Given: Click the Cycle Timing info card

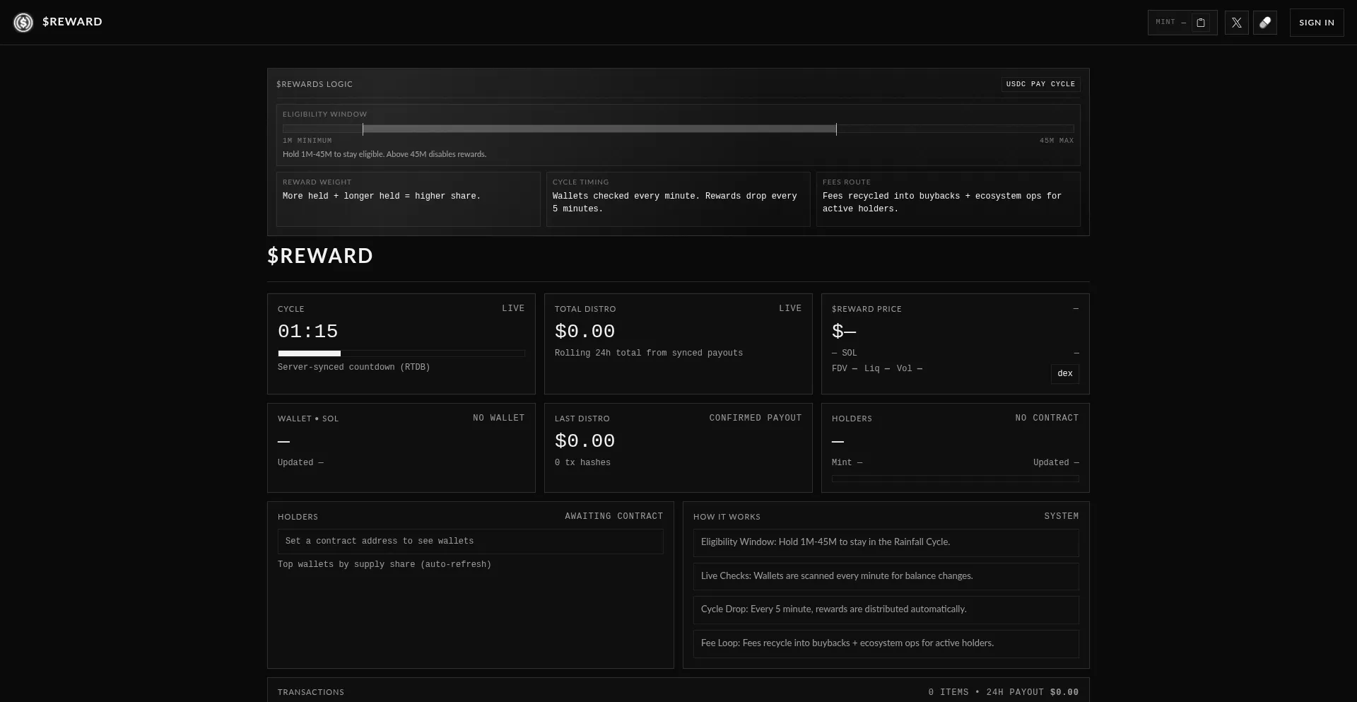Looking at the screenshot, I should click(x=678, y=199).
